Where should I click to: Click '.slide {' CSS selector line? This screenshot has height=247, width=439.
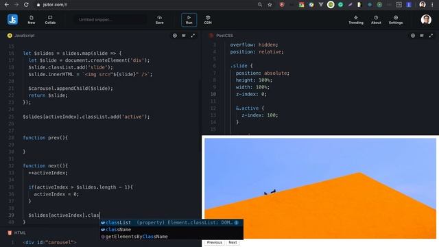pyautogui.click(x=241, y=66)
